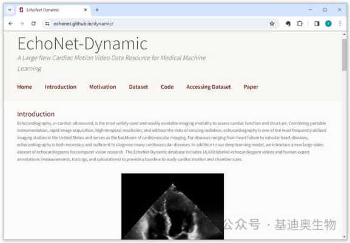The height and width of the screenshot is (243, 350).
Task: Go back to the previous page
Action: [10, 24]
